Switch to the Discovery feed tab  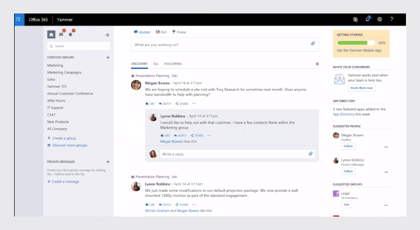coord(139,64)
